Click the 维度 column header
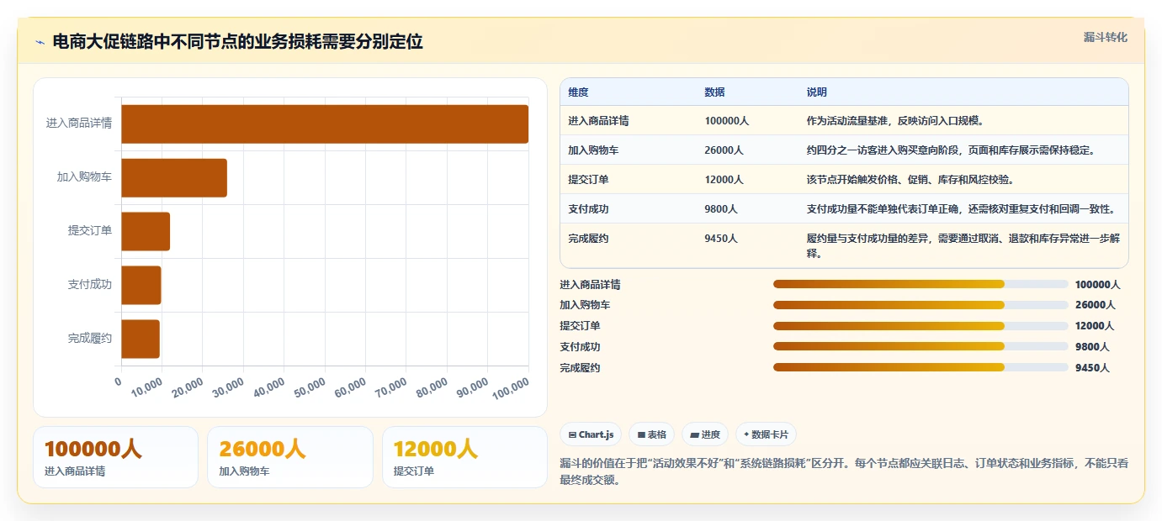Image resolution: width=1162 pixels, height=521 pixels. [x=629, y=92]
